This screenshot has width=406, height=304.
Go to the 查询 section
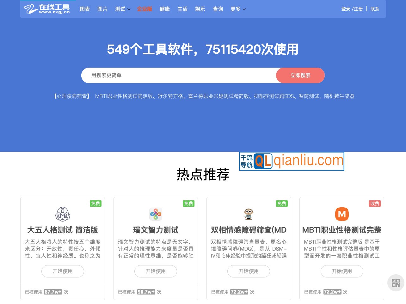pyautogui.click(x=218, y=9)
